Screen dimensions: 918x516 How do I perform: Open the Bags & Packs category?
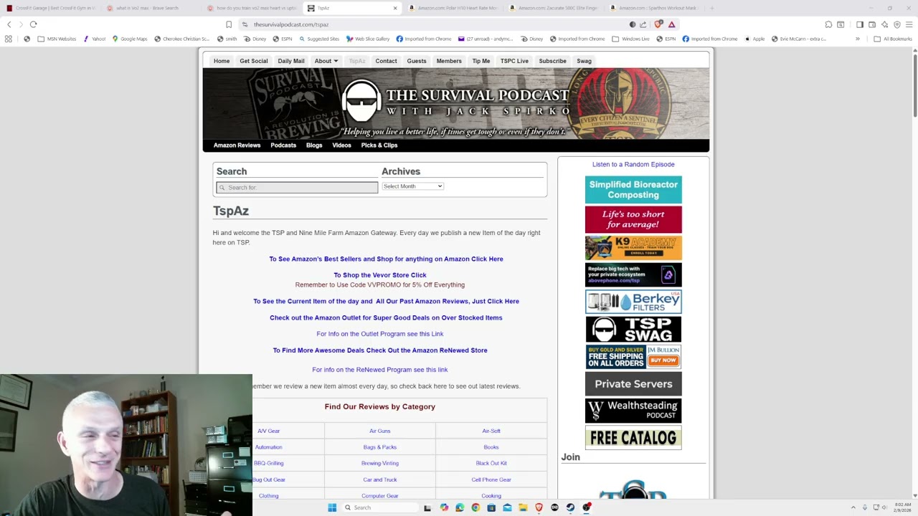pos(380,447)
